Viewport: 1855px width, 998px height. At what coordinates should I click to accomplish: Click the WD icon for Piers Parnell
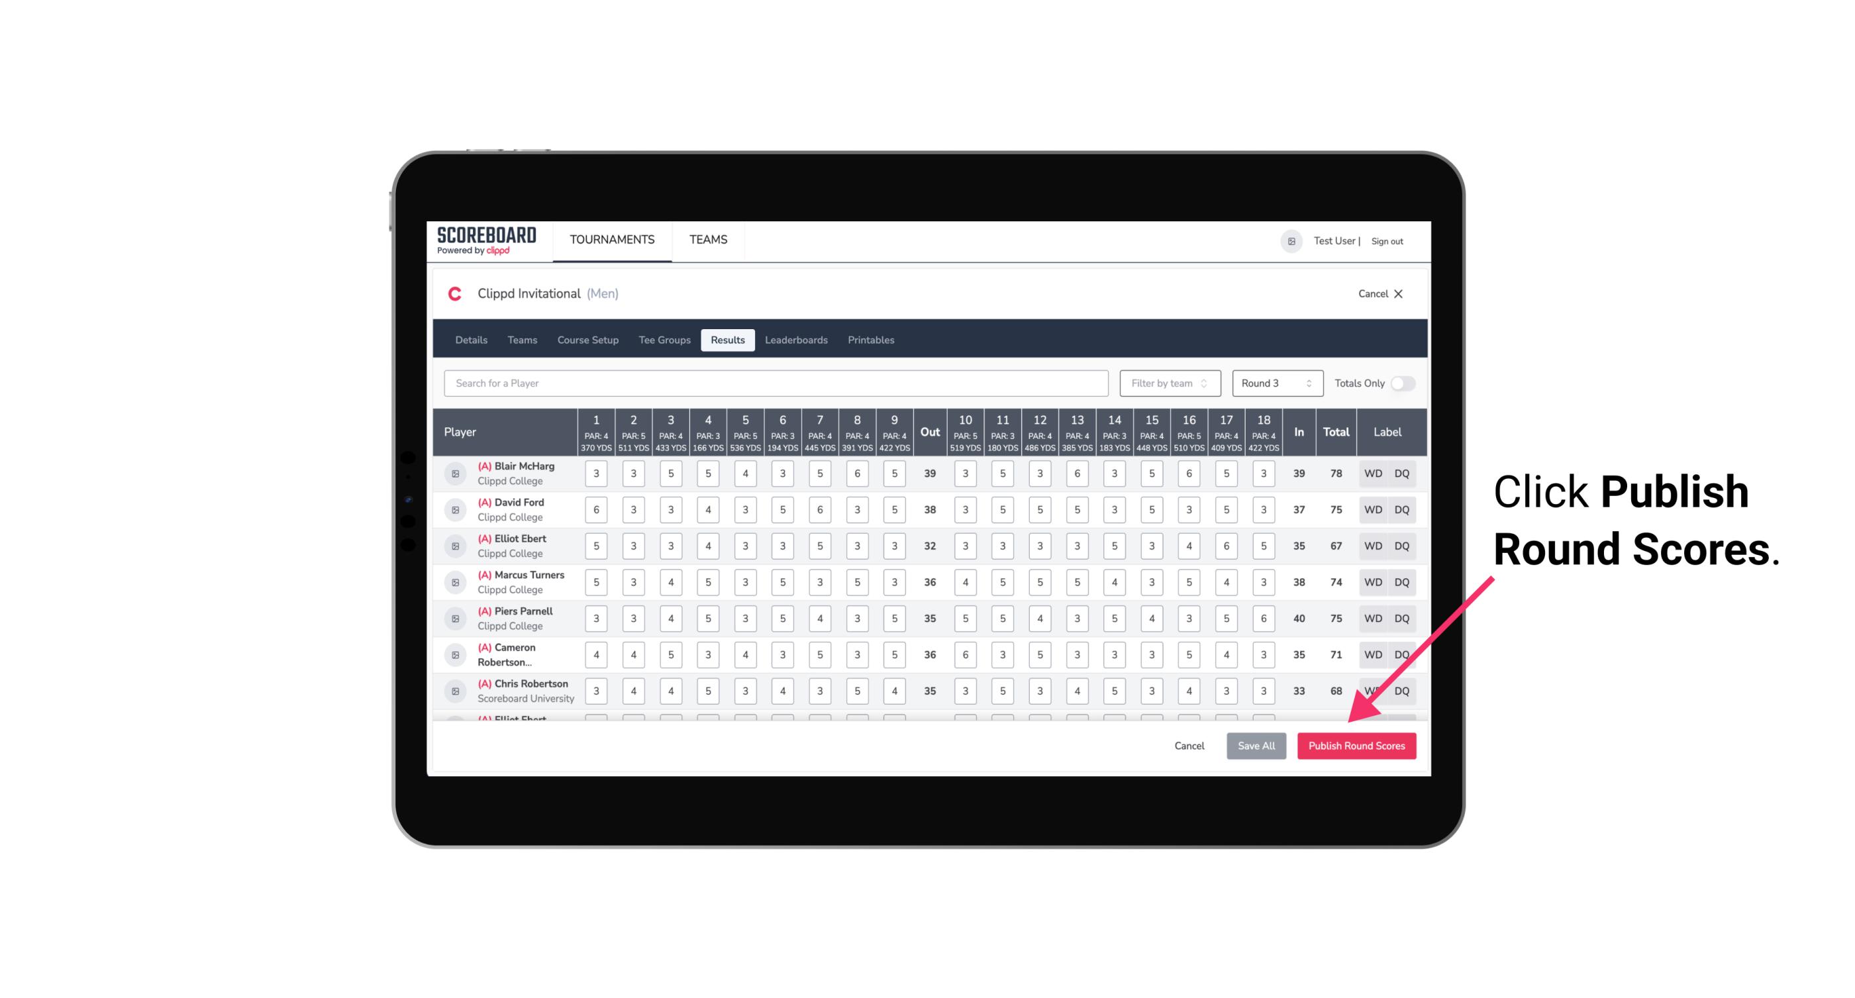click(1374, 617)
